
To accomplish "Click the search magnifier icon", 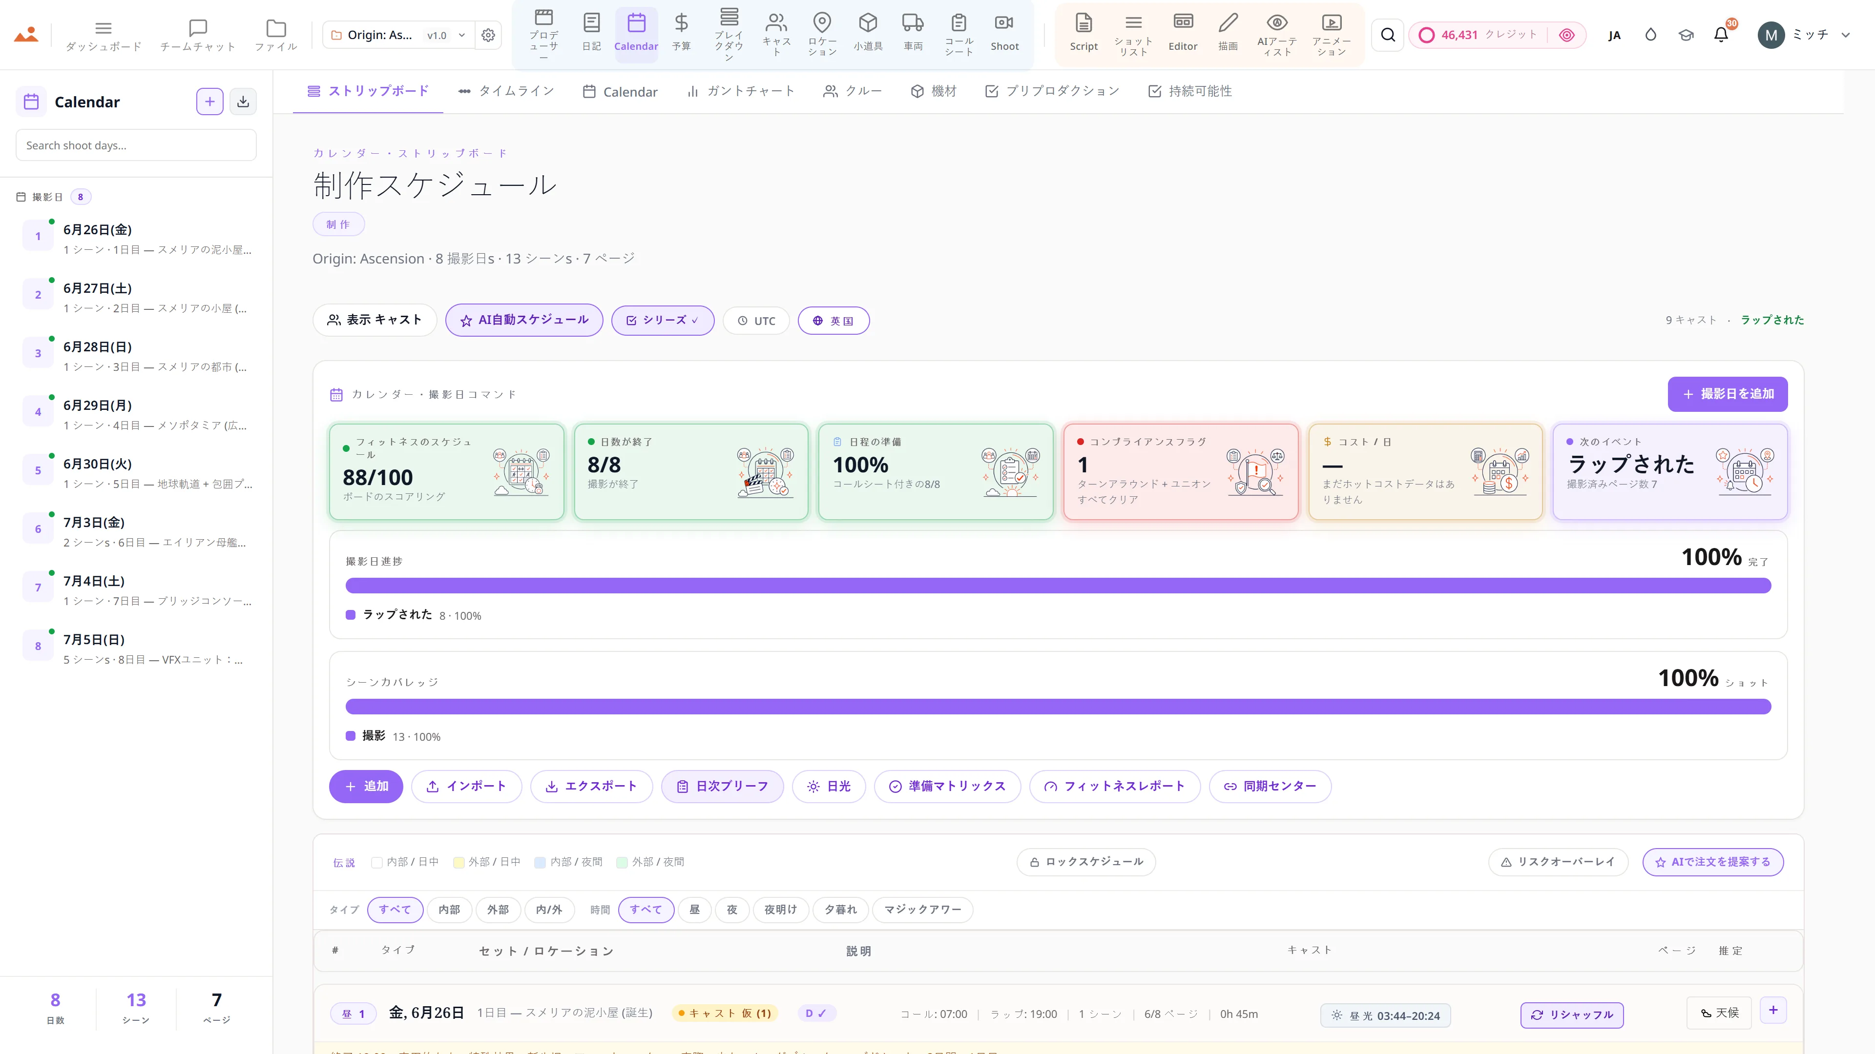I will tap(1388, 35).
